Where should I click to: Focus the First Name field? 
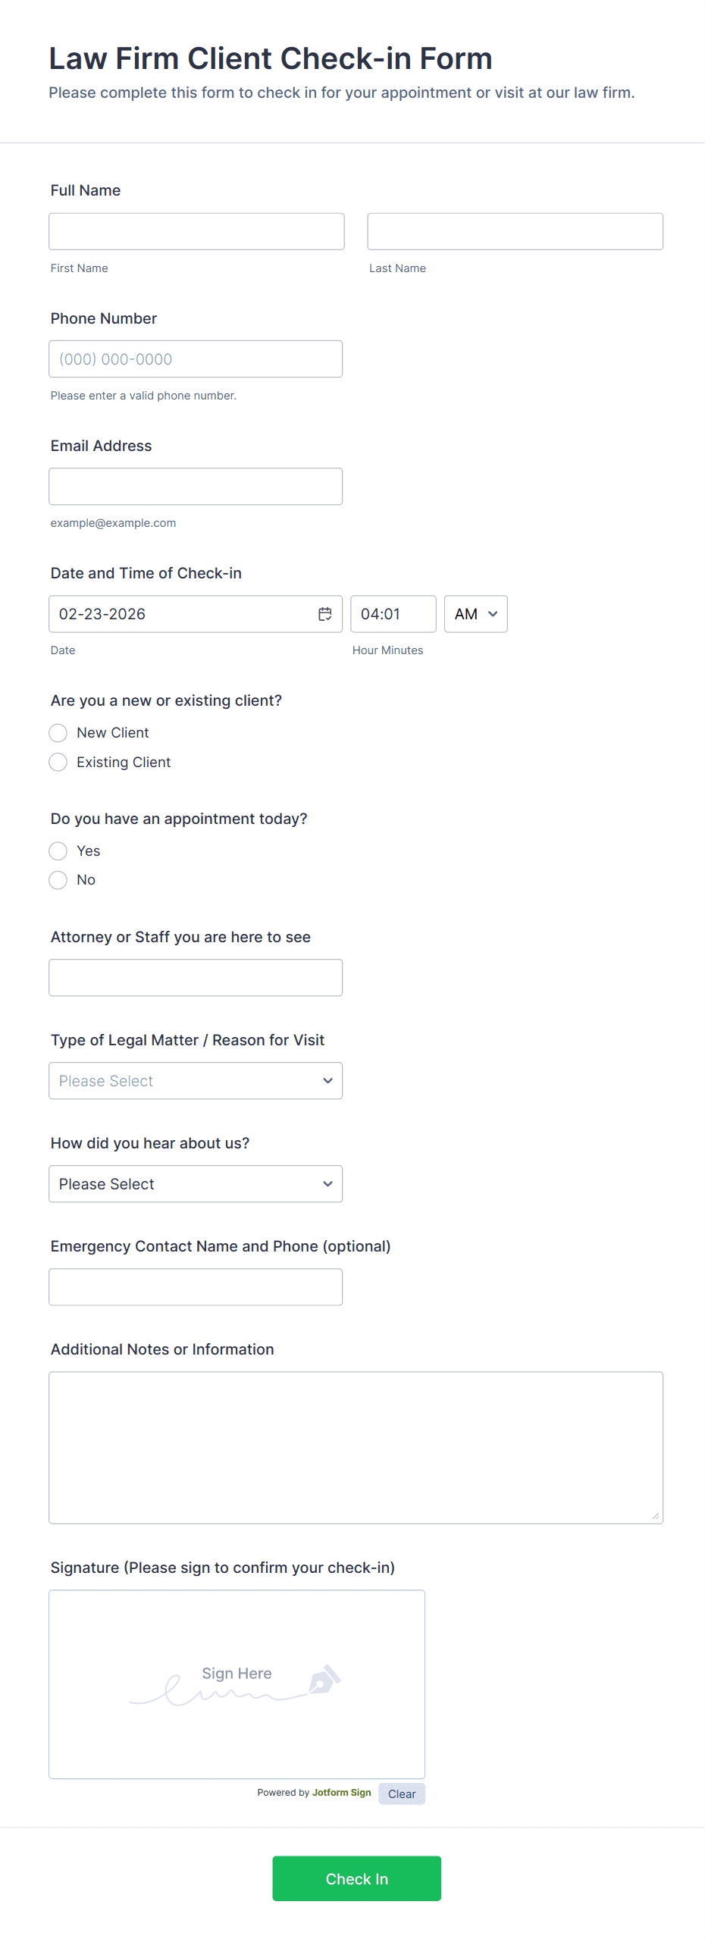[196, 231]
